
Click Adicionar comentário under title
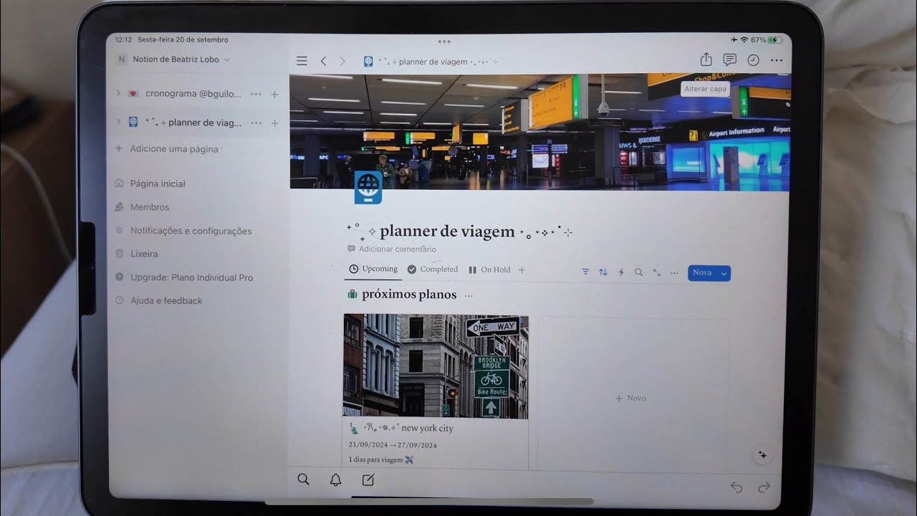(x=392, y=249)
